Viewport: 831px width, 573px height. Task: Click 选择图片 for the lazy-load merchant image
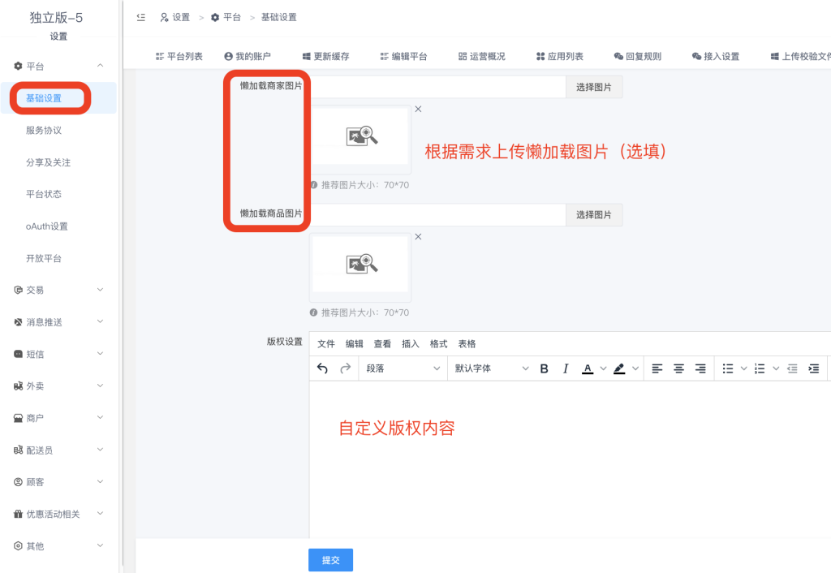(x=594, y=87)
